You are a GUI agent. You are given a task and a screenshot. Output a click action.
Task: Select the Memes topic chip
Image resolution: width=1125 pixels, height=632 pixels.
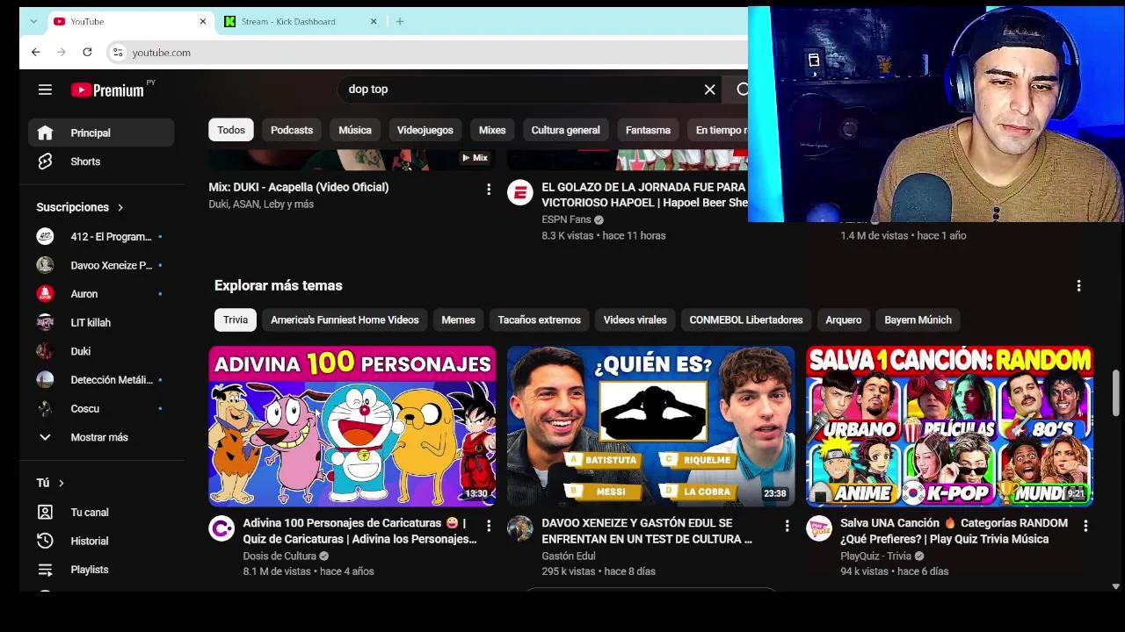[458, 320]
